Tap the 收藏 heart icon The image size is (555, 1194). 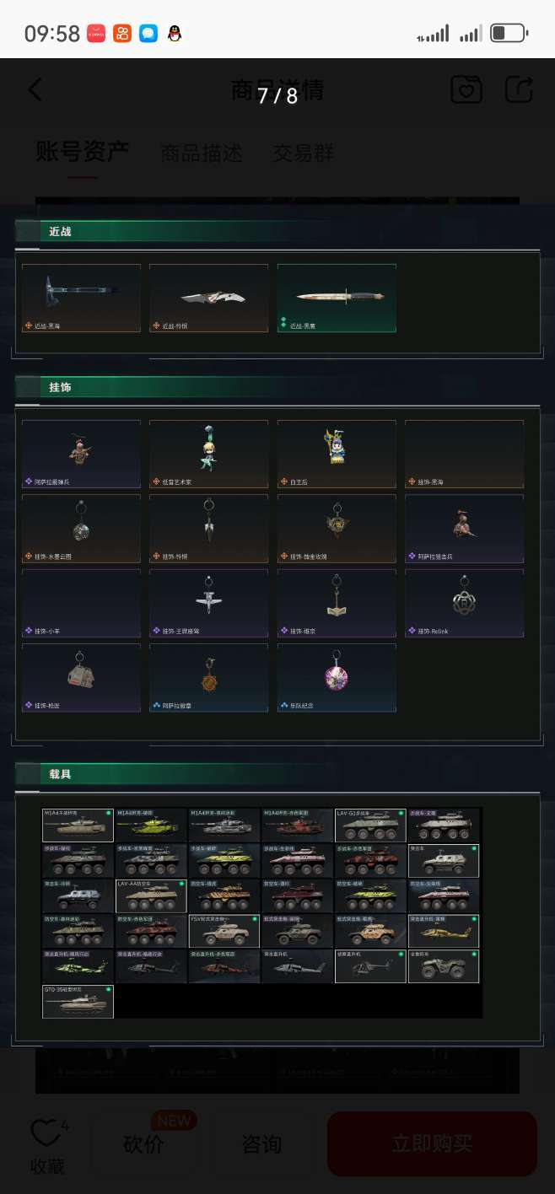pyautogui.click(x=46, y=1132)
